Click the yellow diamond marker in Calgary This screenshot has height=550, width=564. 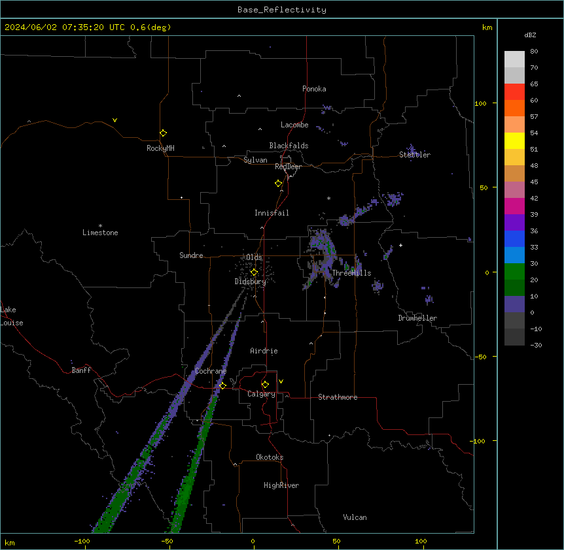(265, 385)
